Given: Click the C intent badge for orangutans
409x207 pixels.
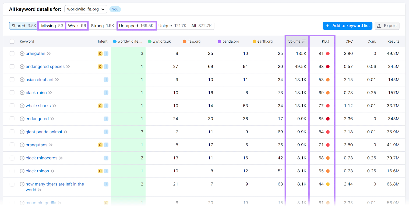Looking at the screenshot, I should [x=100, y=145].
